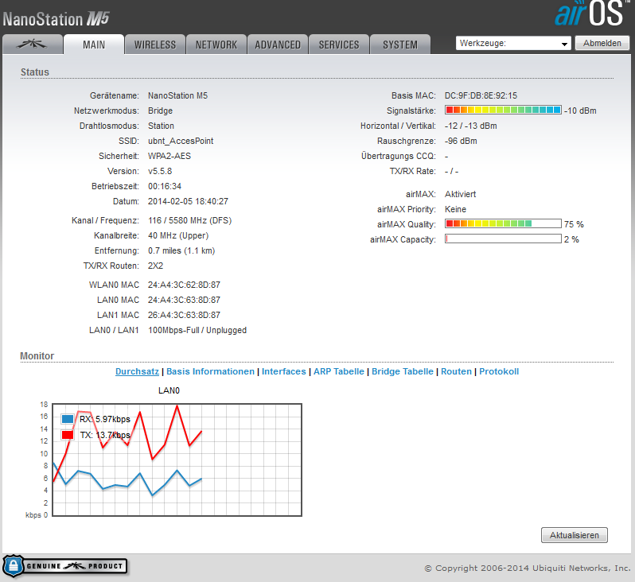
Task: Click the Gerätename value NanoStation M5
Action: (177, 95)
